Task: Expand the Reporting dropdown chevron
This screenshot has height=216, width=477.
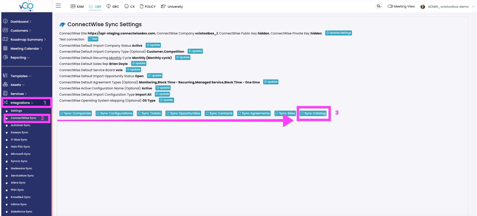Action: point(29,58)
